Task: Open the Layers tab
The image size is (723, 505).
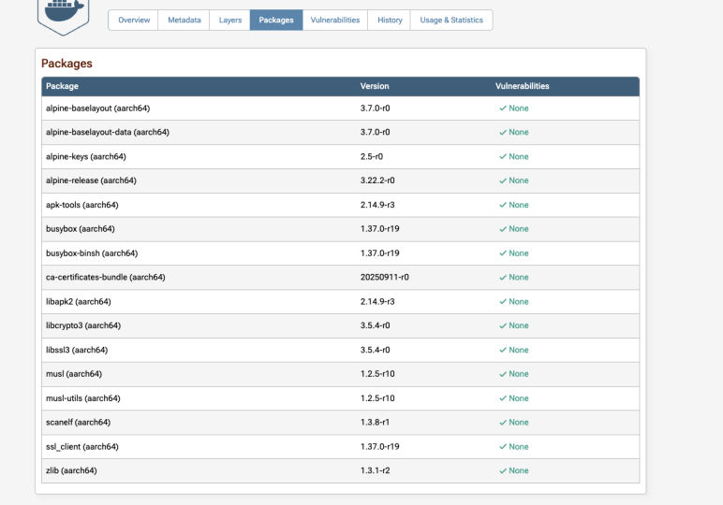Action: pos(229,21)
